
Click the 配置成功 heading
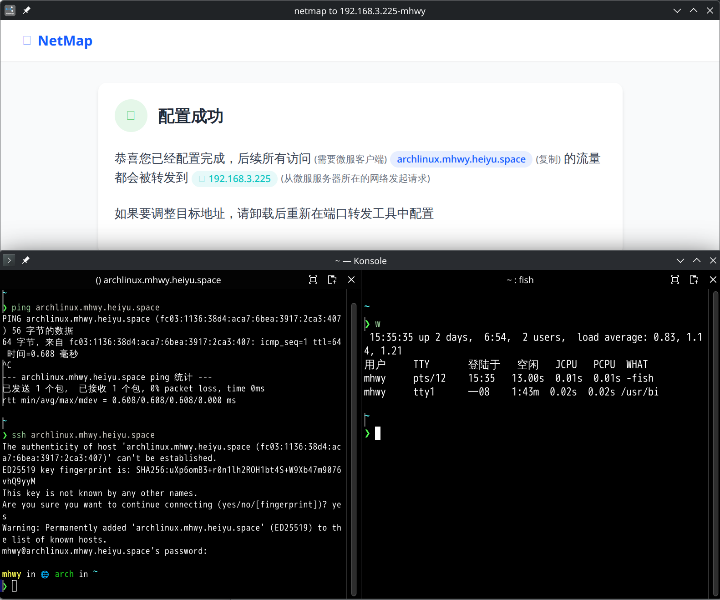tap(190, 116)
